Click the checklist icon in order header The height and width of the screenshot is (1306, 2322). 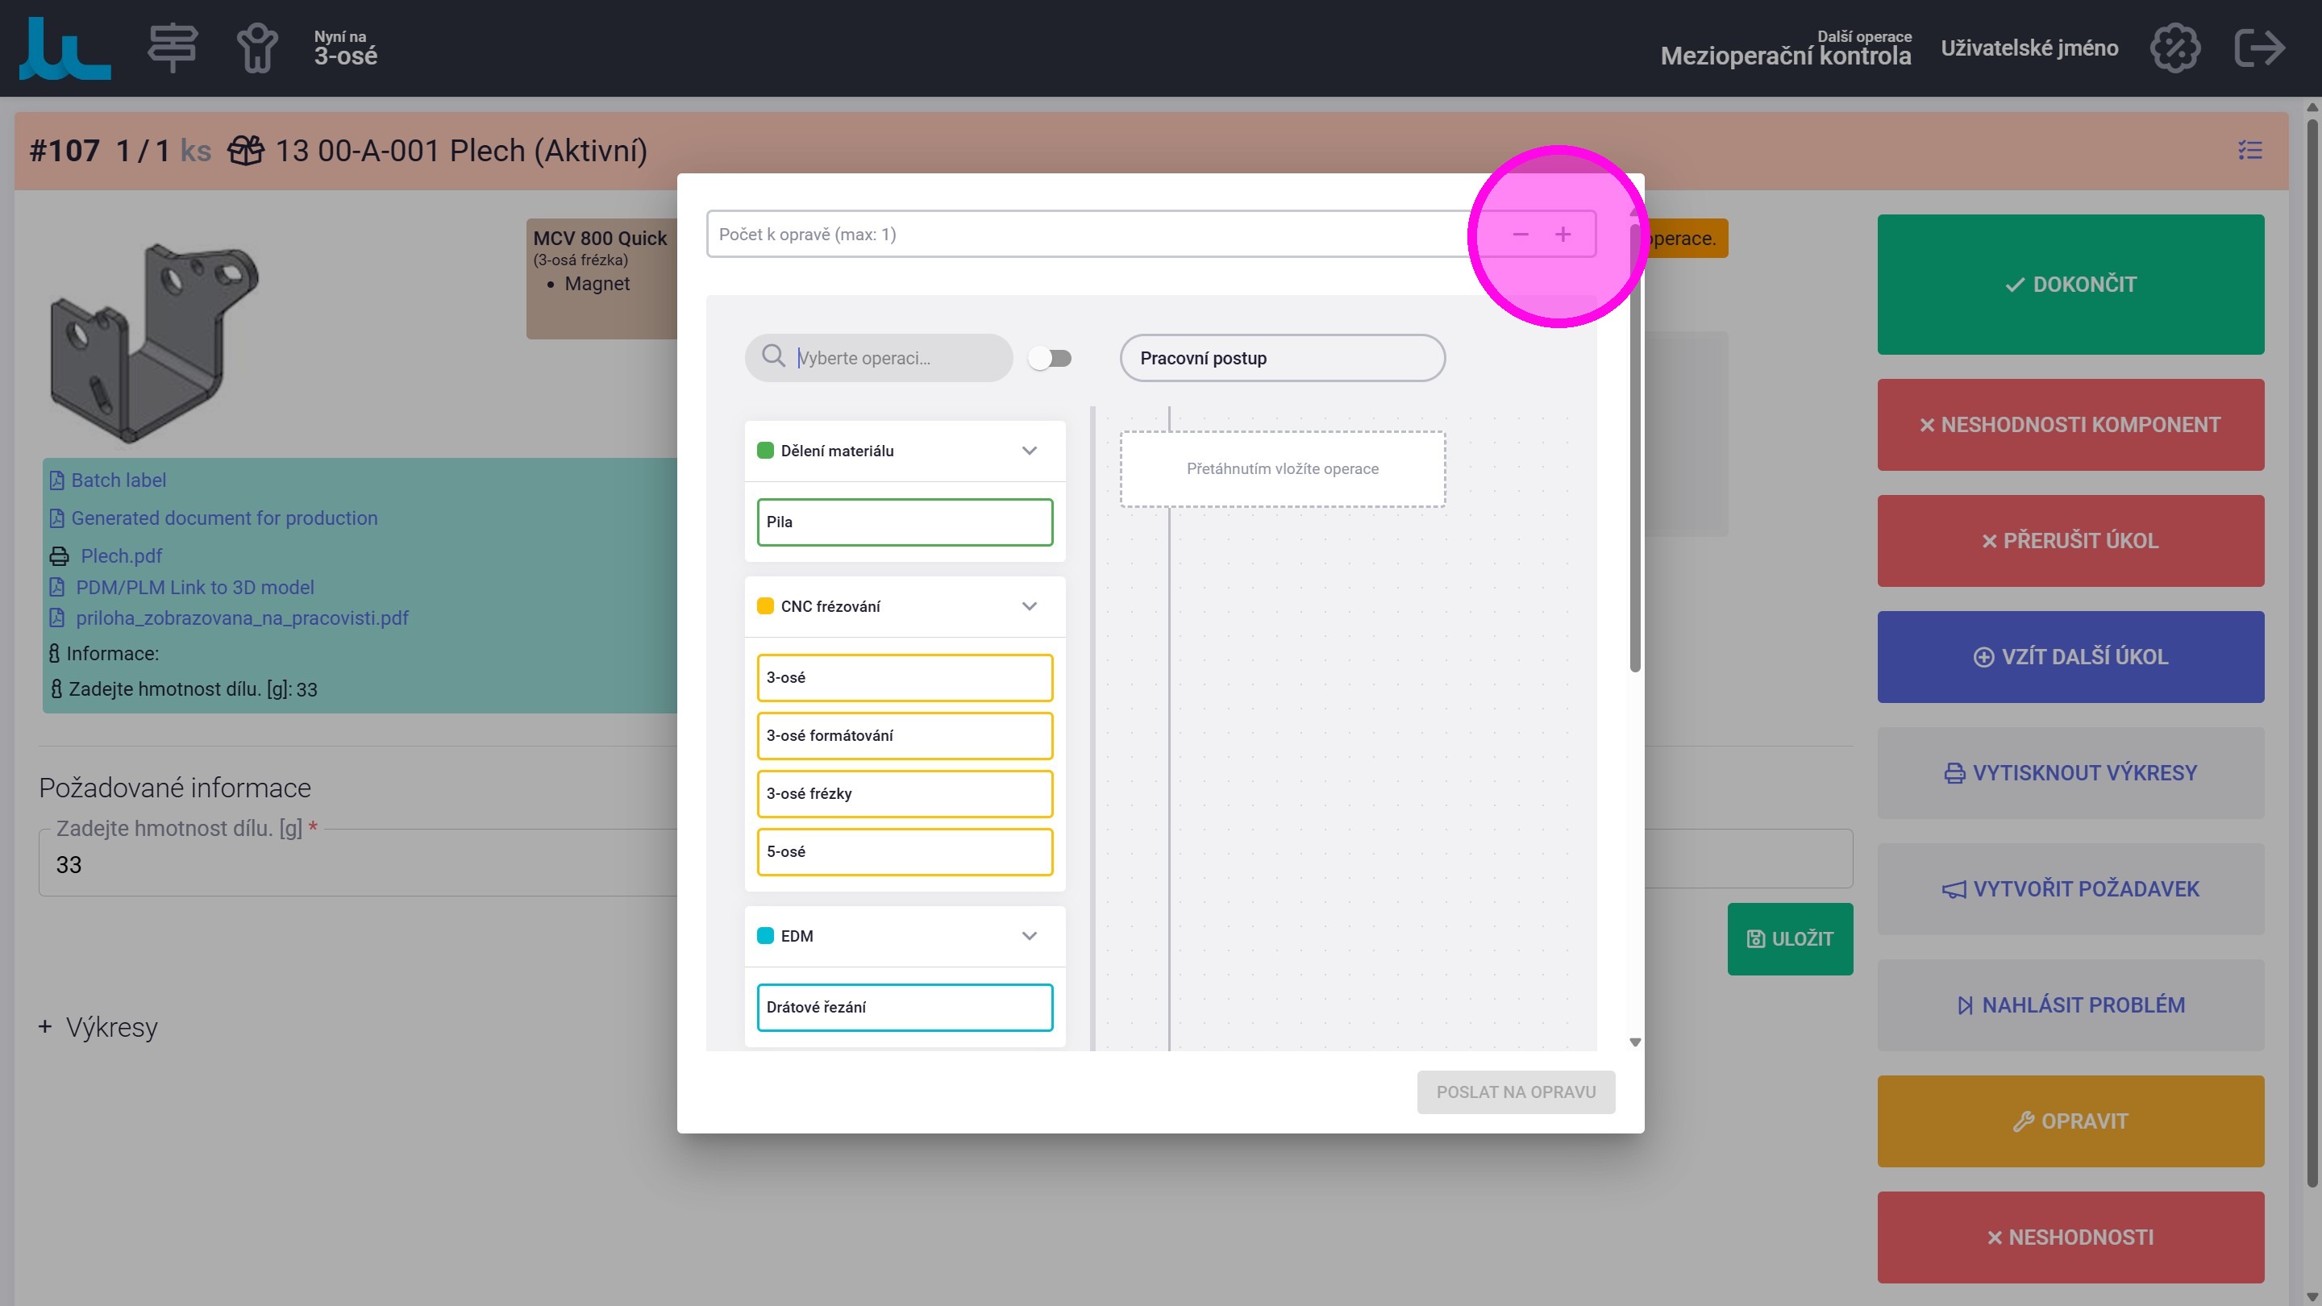pyautogui.click(x=2250, y=150)
